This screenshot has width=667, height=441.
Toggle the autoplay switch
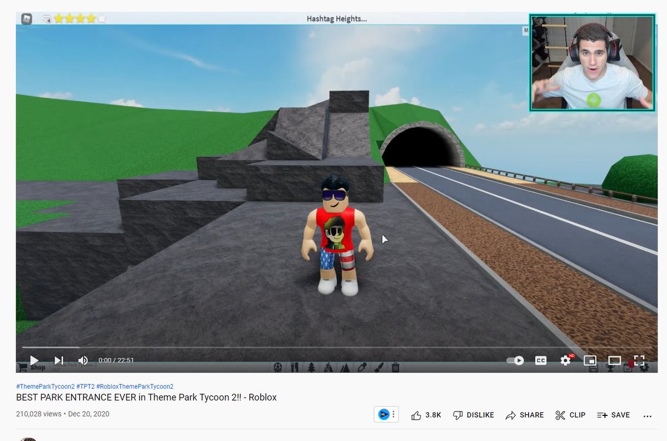515,360
